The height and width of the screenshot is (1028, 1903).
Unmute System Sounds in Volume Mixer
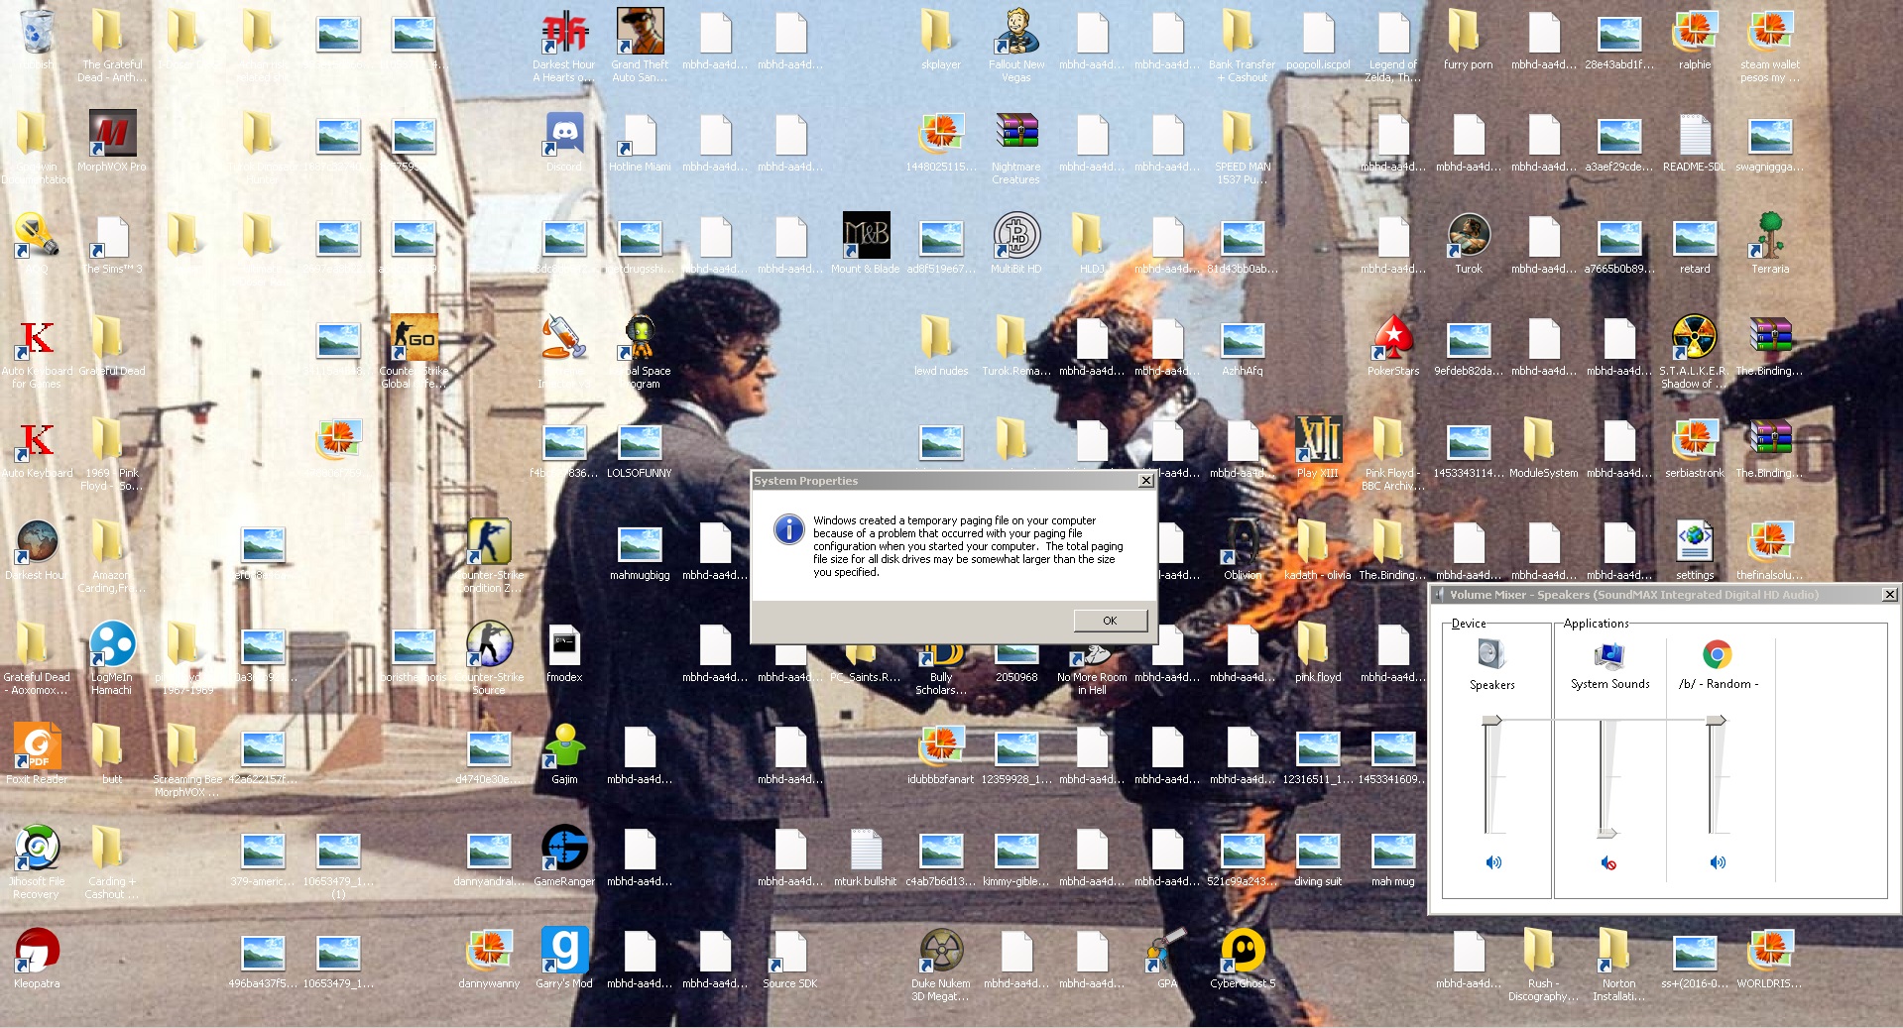click(1608, 863)
